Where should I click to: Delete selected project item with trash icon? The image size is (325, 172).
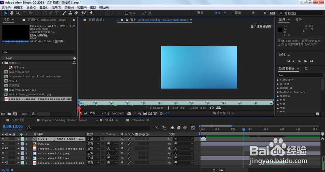33,114
